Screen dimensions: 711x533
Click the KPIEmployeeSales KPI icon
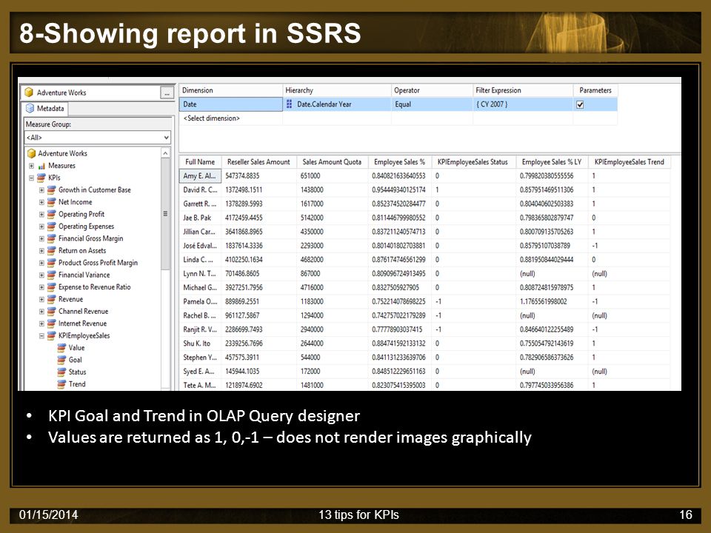(x=52, y=336)
